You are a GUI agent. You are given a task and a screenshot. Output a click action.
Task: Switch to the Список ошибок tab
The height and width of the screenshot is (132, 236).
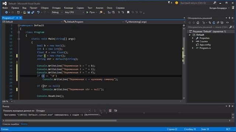pyautogui.click(x=11, y=124)
